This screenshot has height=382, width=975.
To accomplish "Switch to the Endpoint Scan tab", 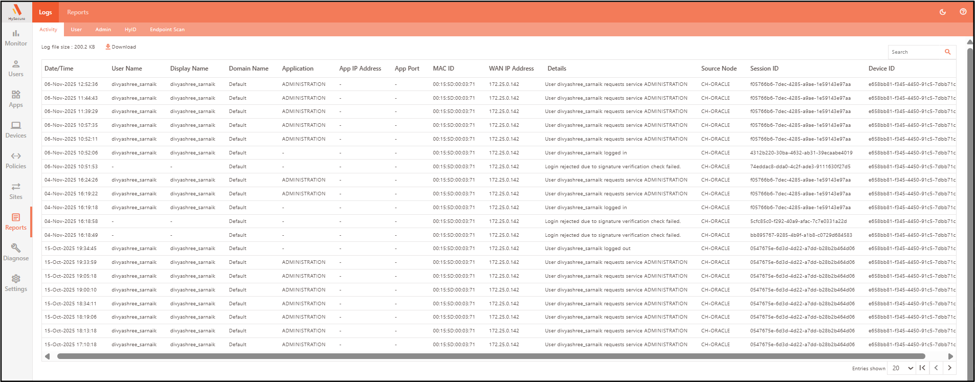I will pos(167,30).
